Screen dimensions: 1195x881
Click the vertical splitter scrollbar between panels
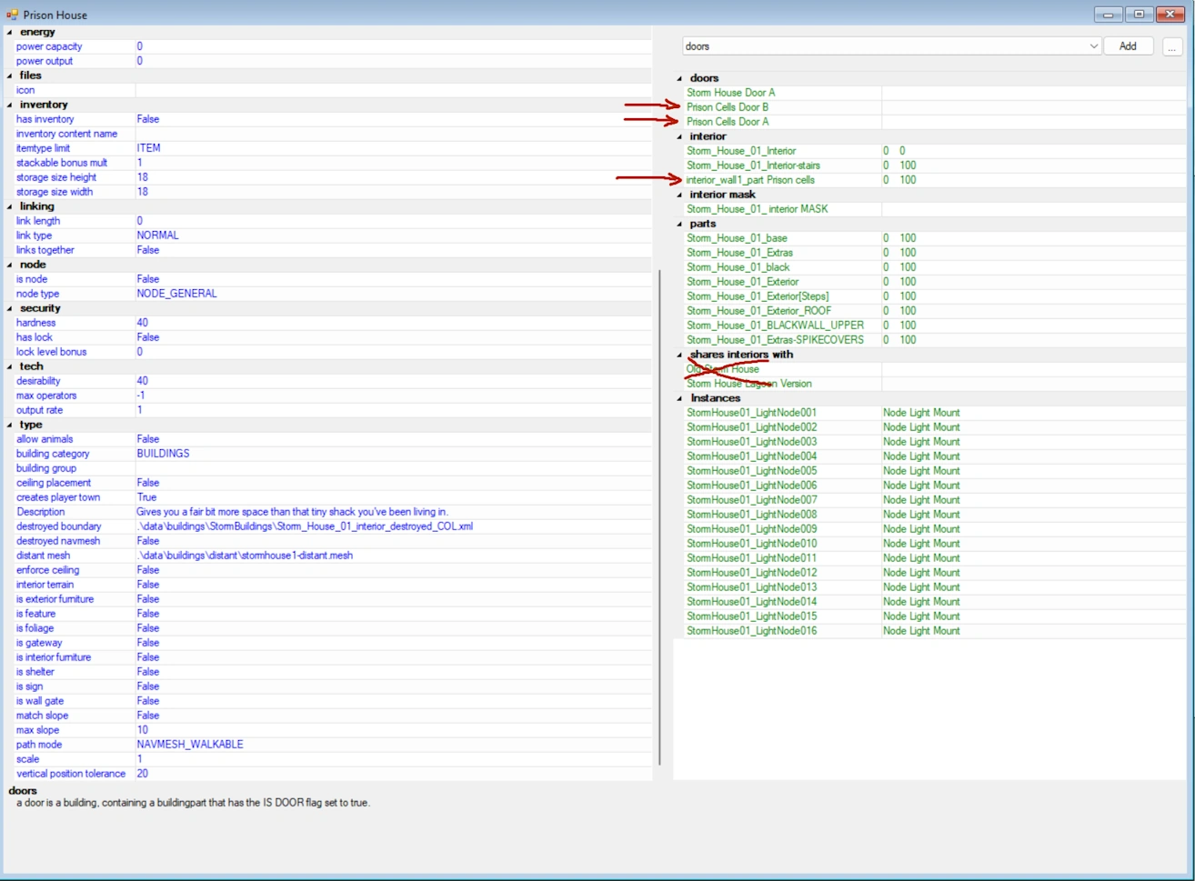coord(659,518)
